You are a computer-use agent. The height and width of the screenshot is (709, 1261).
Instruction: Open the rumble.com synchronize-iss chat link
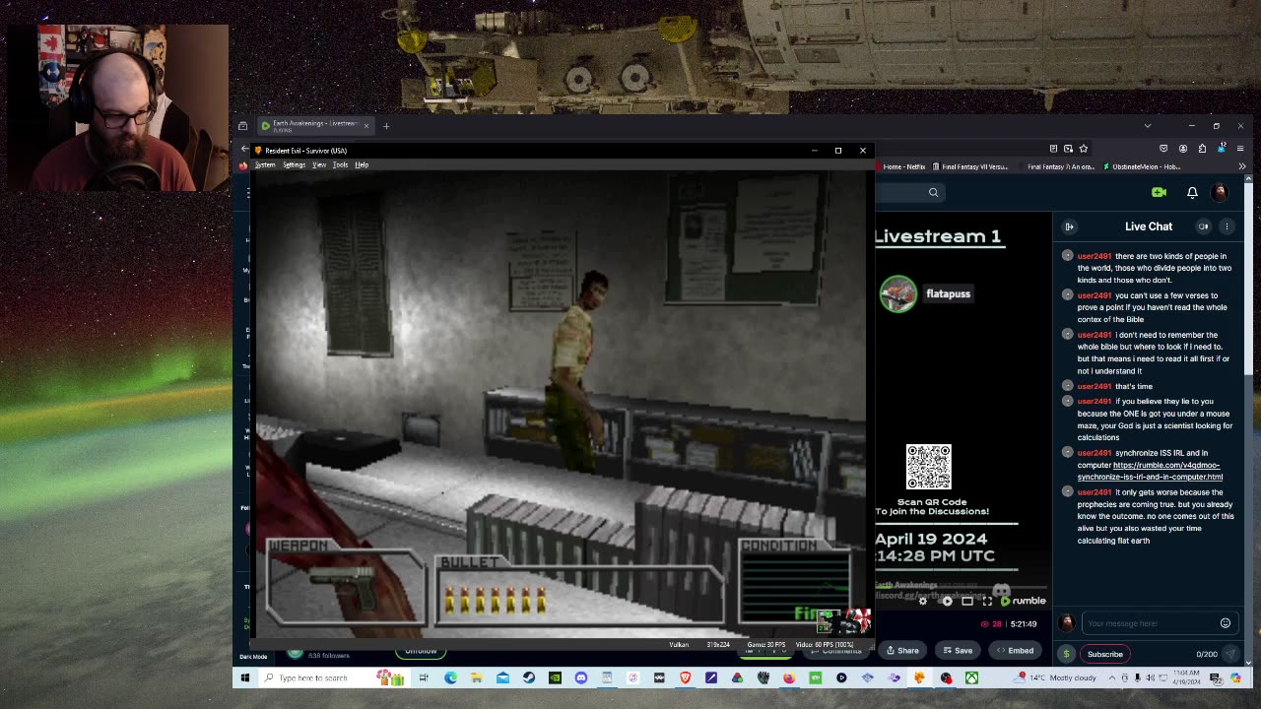[1151, 471]
